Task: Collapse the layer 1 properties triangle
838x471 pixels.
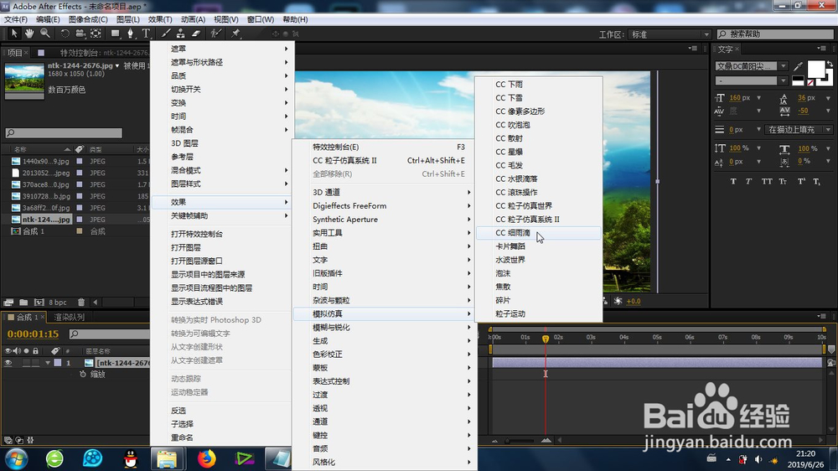Action: point(48,363)
